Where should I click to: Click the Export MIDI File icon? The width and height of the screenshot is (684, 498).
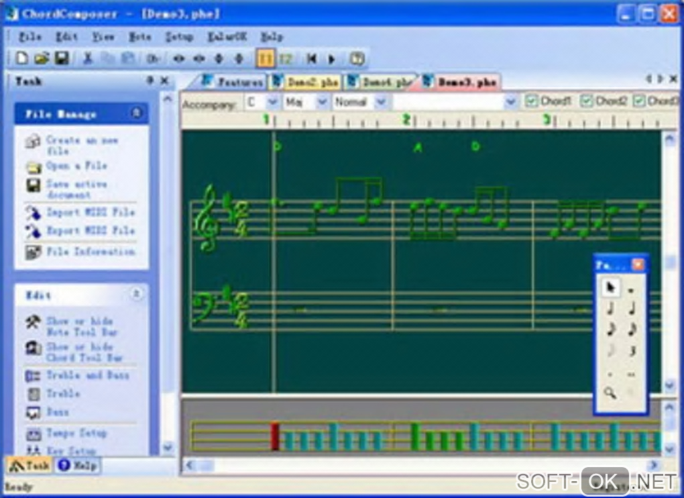tap(33, 232)
